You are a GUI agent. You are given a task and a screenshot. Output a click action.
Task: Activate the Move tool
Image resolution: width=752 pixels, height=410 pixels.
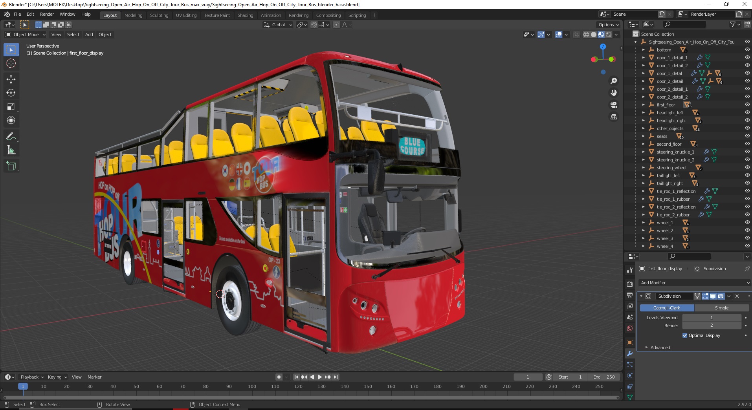click(11, 79)
